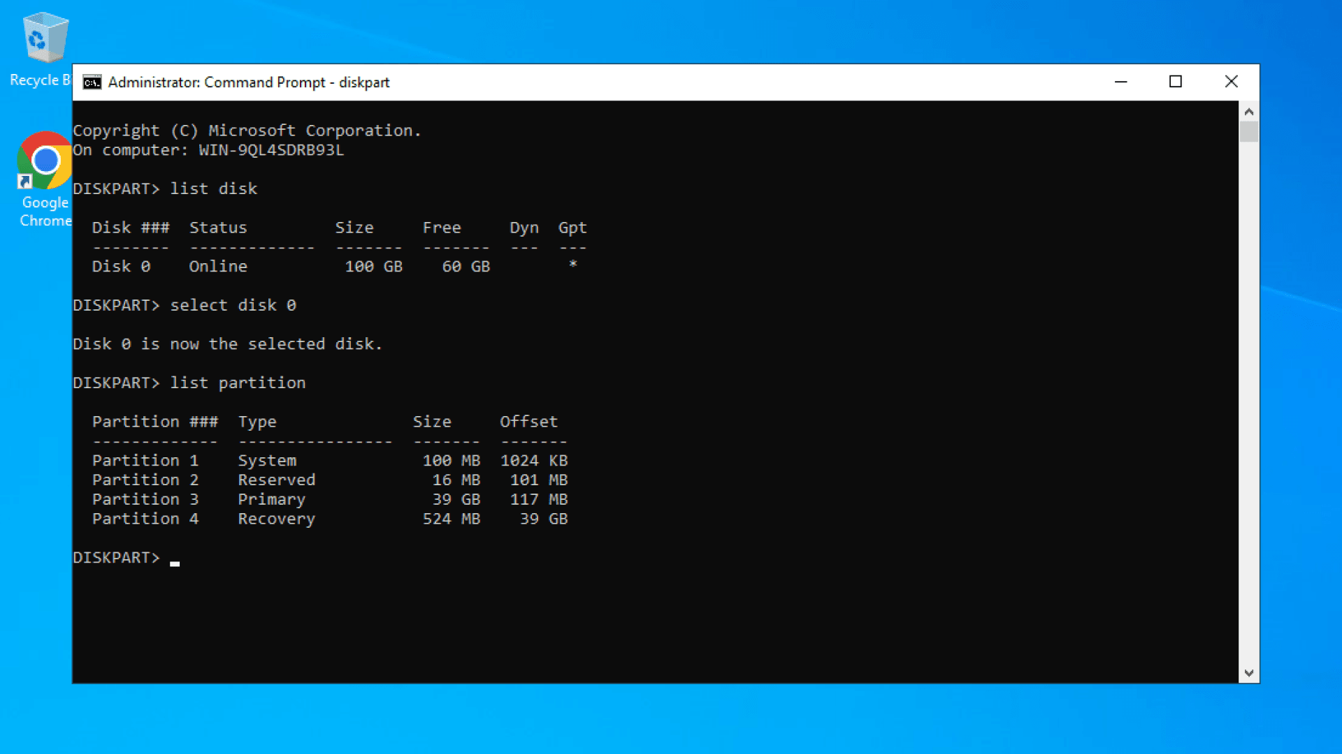Click the 'System' partition type

click(x=268, y=460)
